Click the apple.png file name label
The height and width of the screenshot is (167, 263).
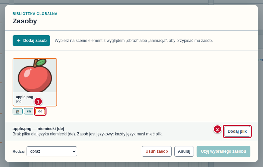point(25,97)
